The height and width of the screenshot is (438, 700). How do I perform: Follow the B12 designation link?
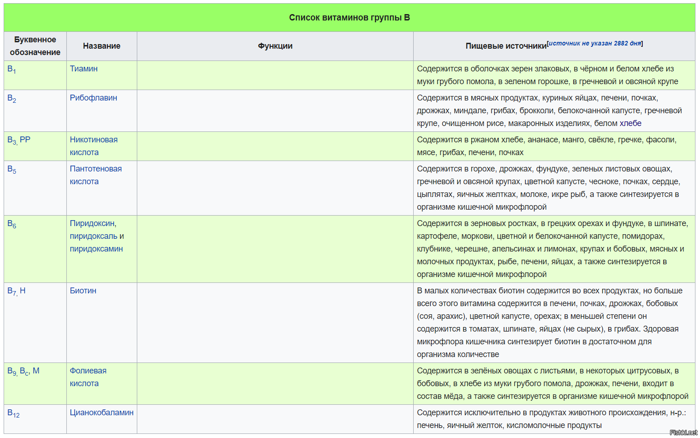(13, 413)
